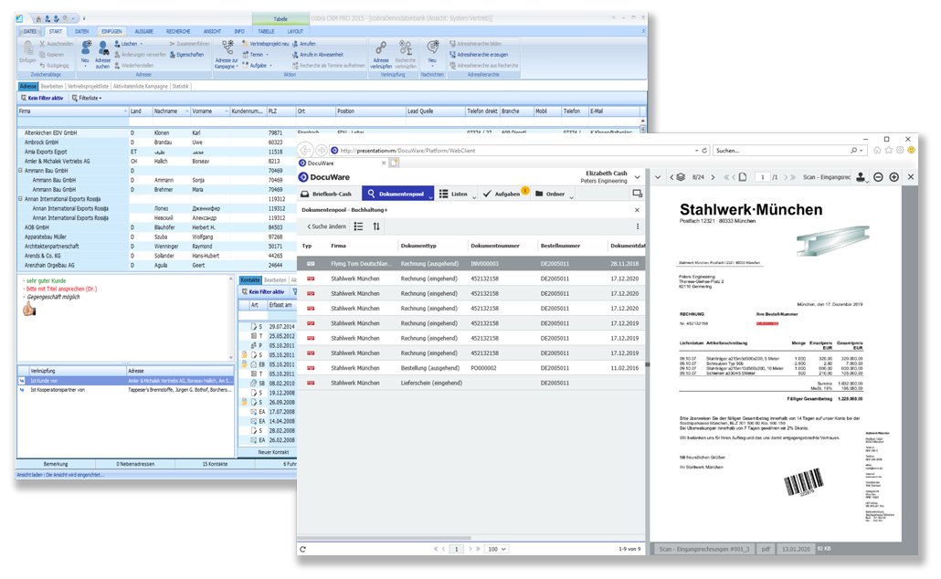Image resolution: width=941 pixels, height=579 pixels.
Task: Click the window layout icon right of Ordner
Action: click(638, 194)
